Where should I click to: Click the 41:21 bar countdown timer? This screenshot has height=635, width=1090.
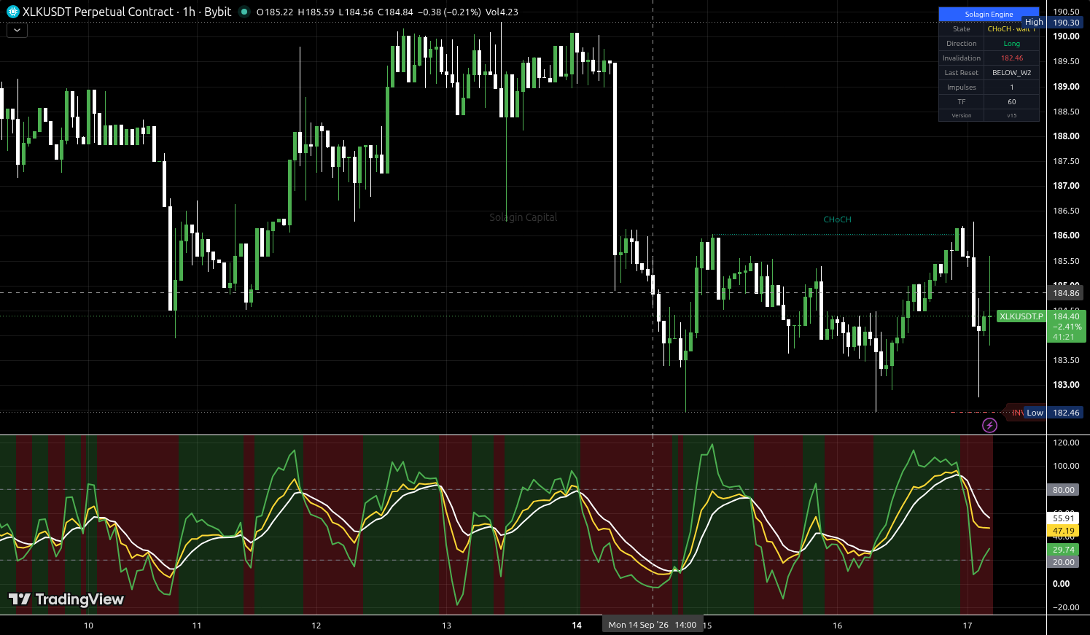(x=1064, y=337)
